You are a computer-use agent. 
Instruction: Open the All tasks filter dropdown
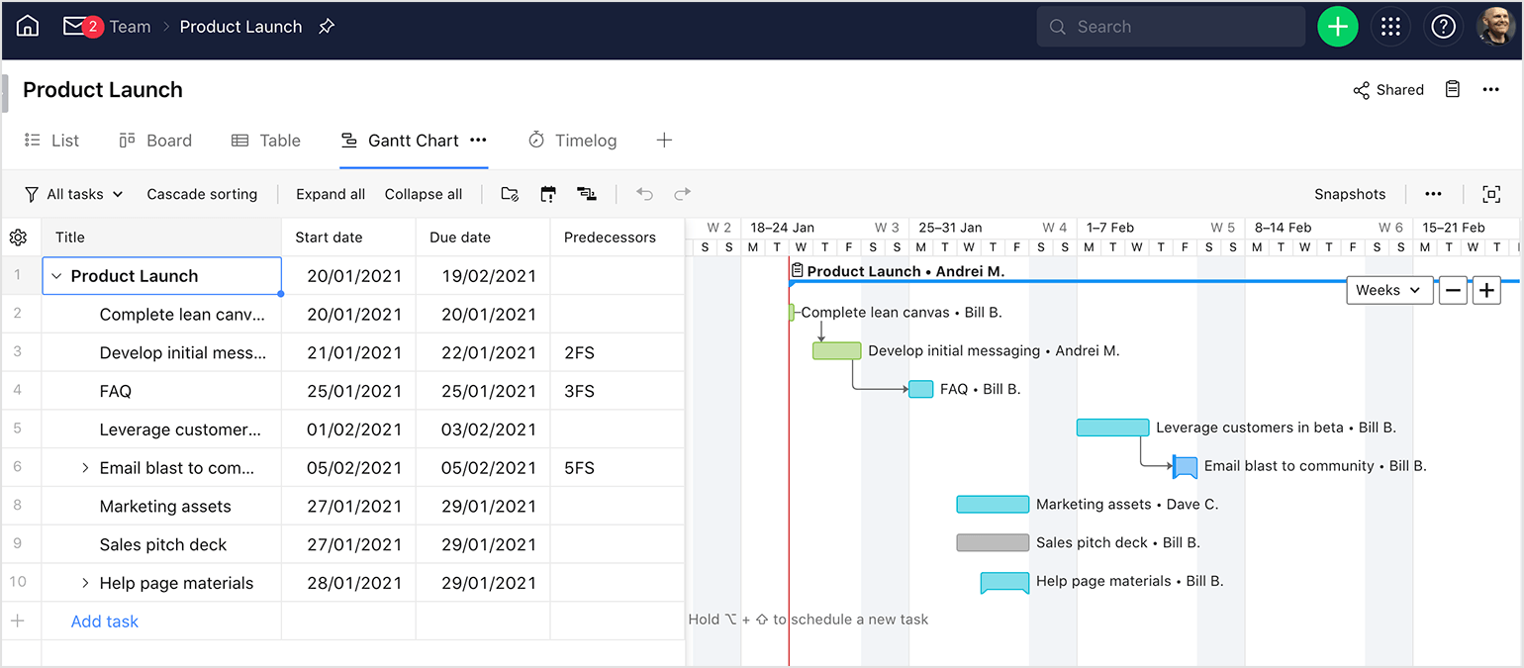pos(73,194)
